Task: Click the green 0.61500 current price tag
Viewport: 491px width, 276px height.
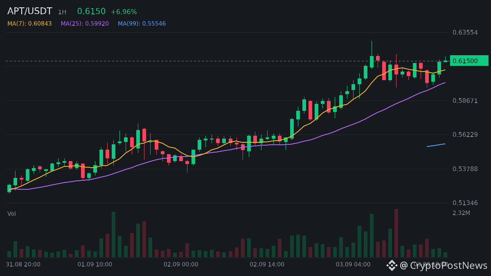Action: (469, 61)
